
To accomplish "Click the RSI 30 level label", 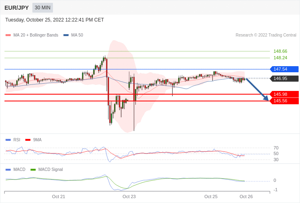I will point(276,160).
